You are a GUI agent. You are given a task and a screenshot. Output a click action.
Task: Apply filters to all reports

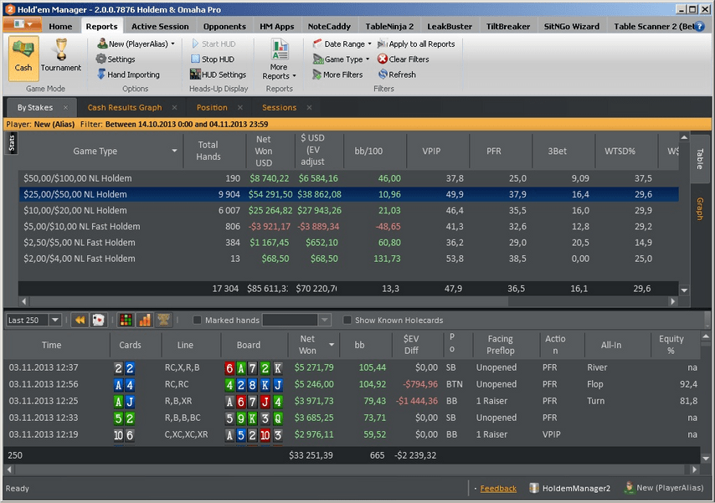pyautogui.click(x=416, y=44)
